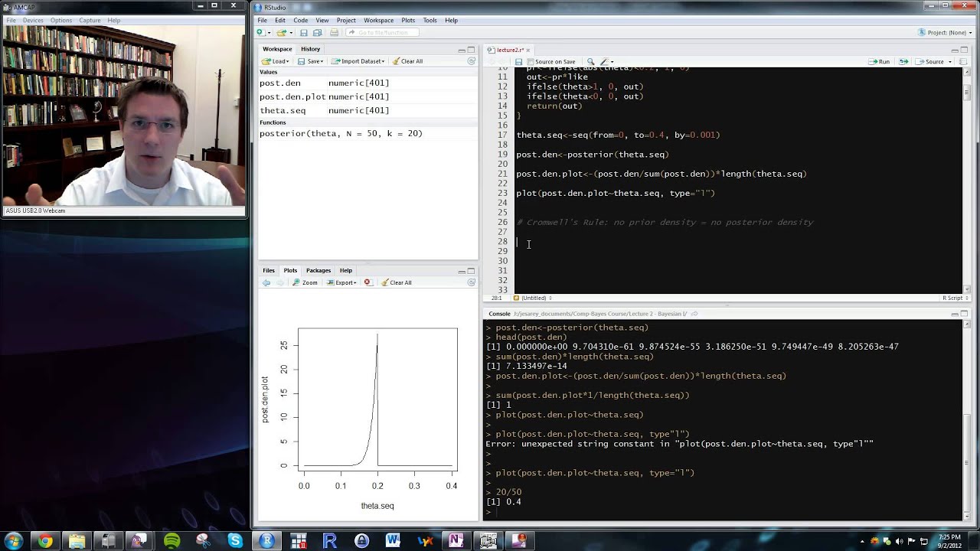Maximize the Workspace pane
This screenshot has width=980, height=551.
click(x=472, y=50)
